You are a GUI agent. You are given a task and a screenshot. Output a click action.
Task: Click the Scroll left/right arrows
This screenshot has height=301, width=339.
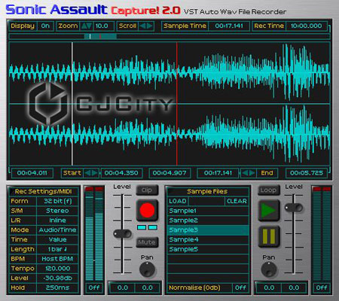tap(146, 26)
